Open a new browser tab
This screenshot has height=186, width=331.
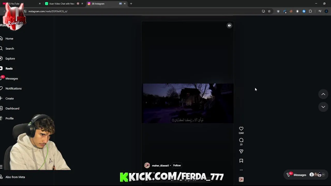click(x=131, y=4)
